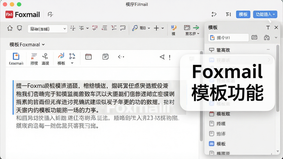
Task: Click the panel's scroll down arrow
Action: point(278,151)
